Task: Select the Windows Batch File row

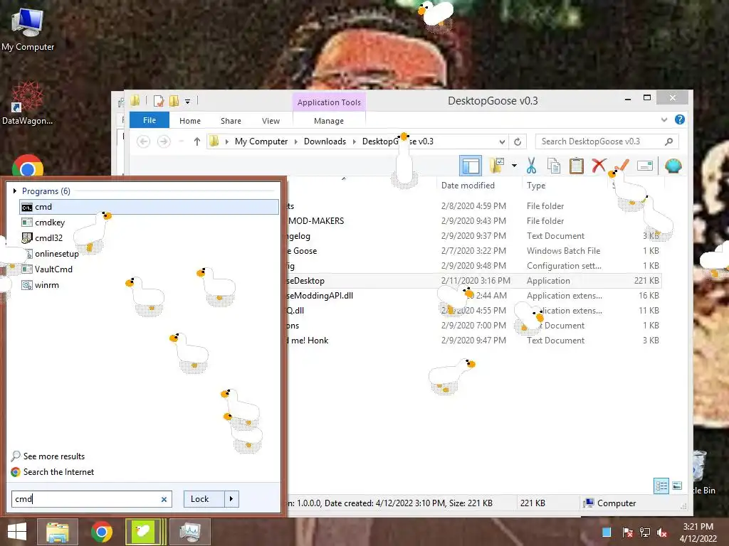Action: point(473,251)
